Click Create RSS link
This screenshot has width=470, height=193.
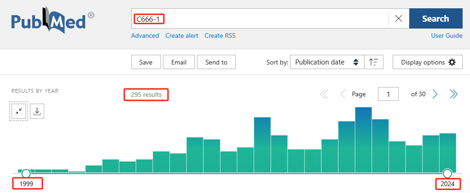pyautogui.click(x=220, y=36)
